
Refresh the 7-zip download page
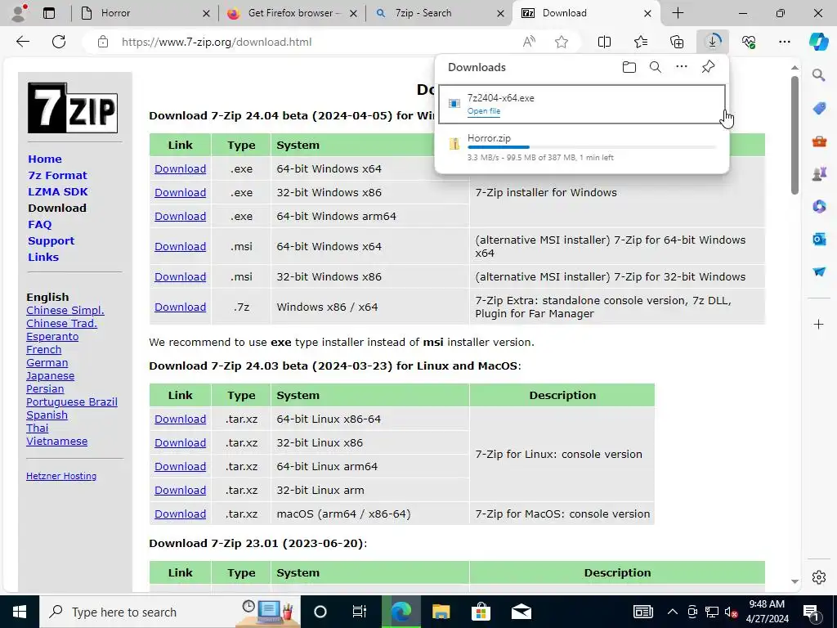tap(59, 42)
